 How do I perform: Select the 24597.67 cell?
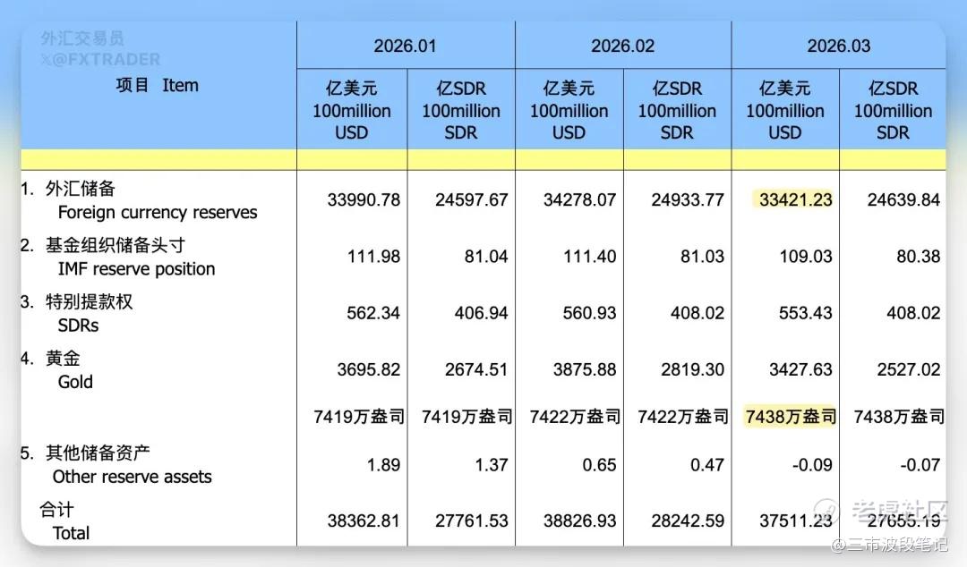[471, 199]
